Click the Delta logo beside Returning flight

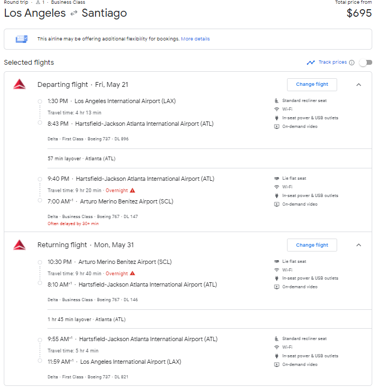coord(19,245)
